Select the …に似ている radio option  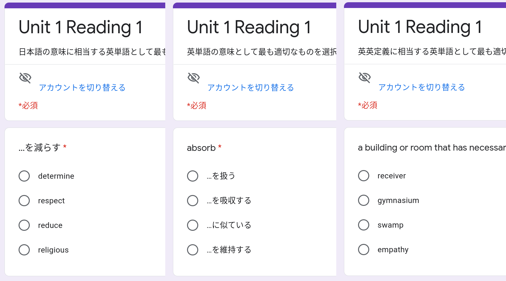click(193, 225)
